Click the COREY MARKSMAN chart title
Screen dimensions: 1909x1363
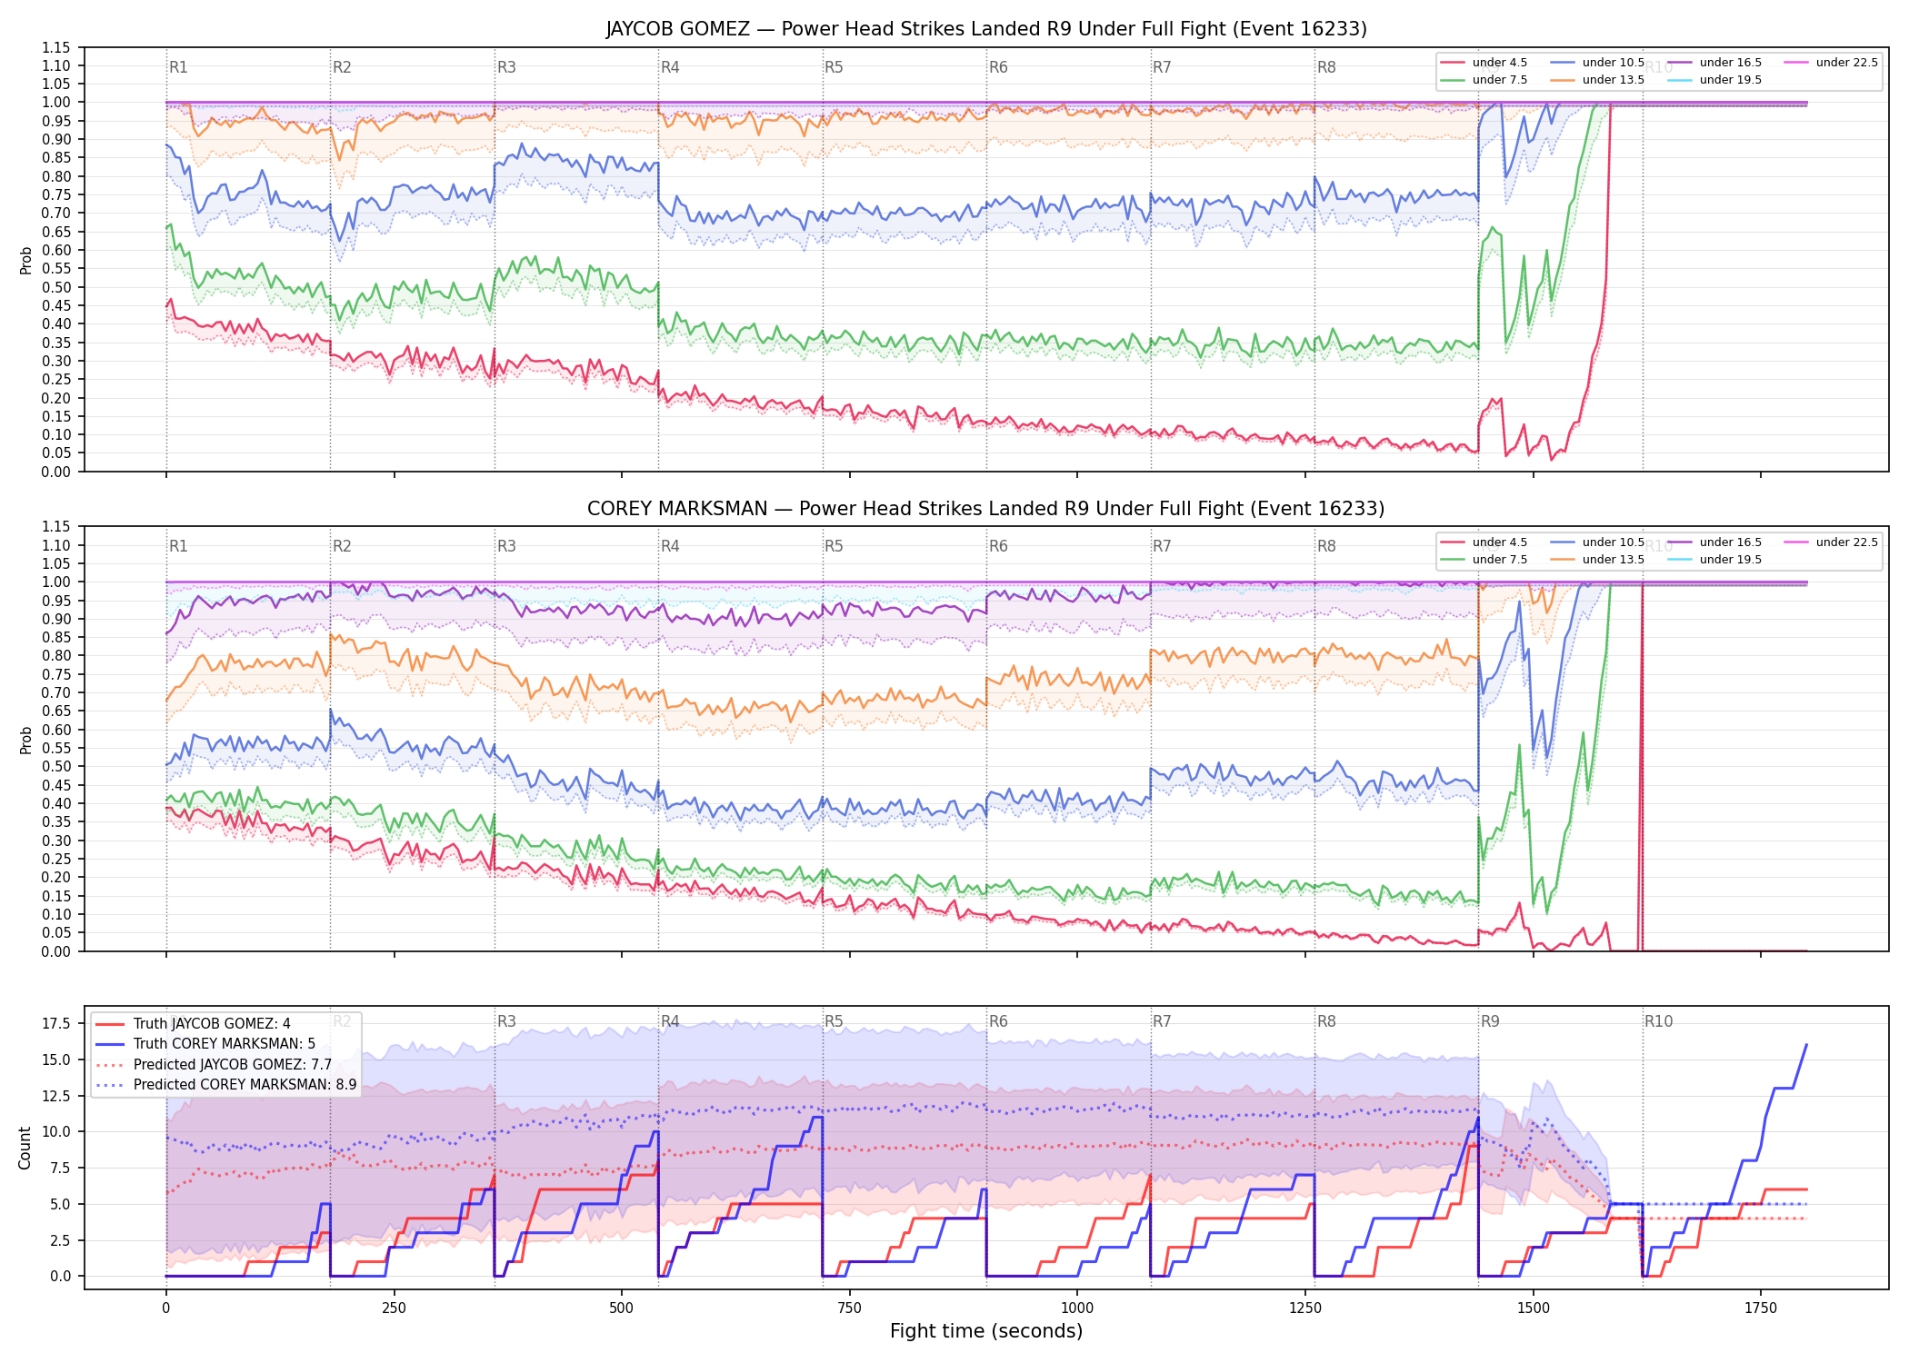click(986, 509)
